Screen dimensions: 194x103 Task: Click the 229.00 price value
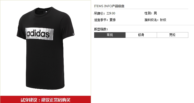click(x=111, y=13)
